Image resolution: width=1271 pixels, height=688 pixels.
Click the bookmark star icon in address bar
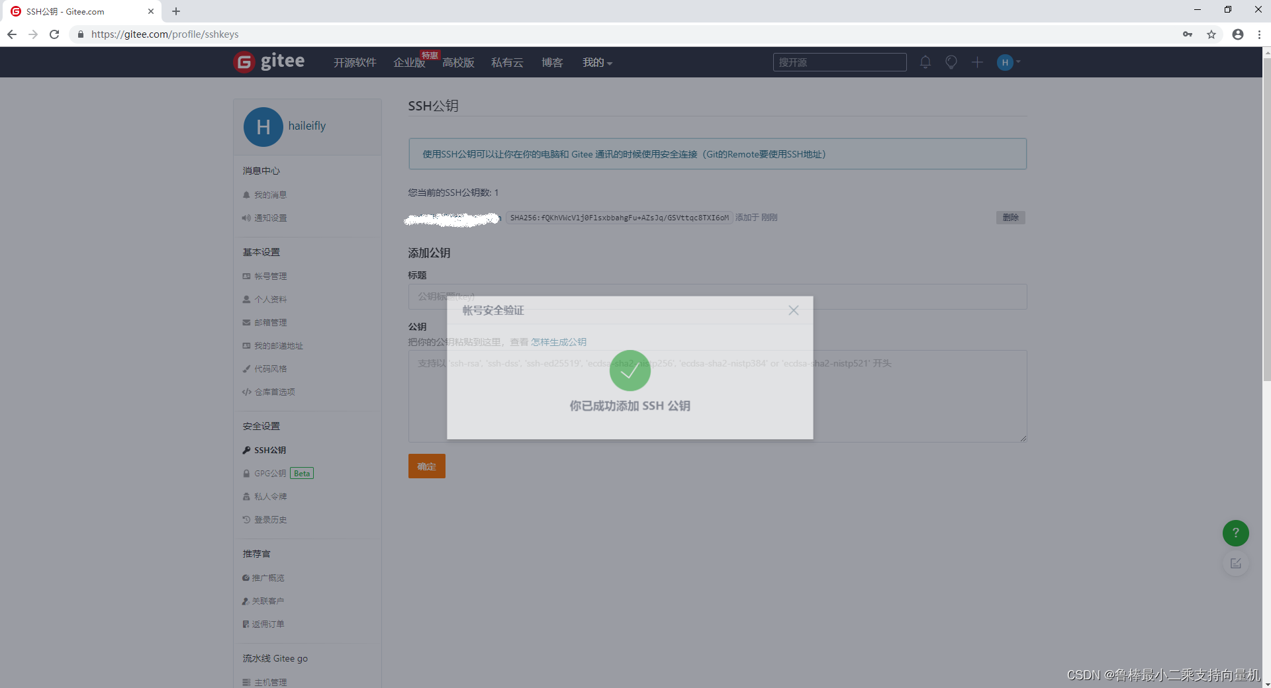pos(1211,34)
